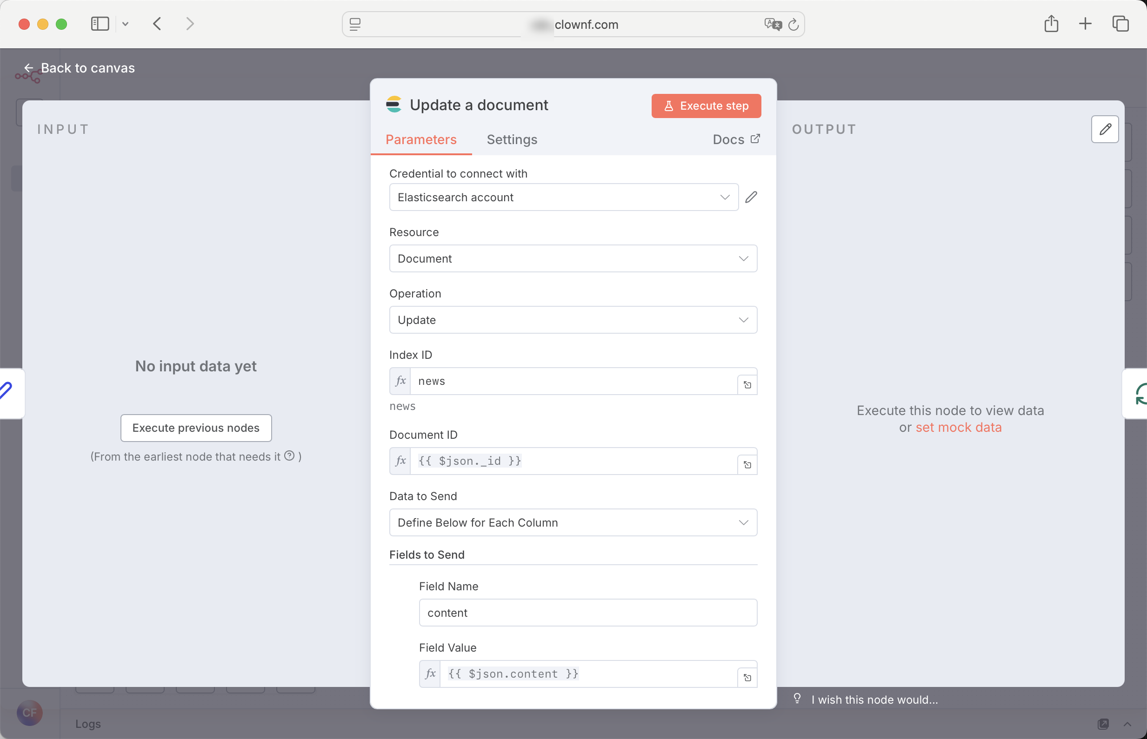
Task: Switch to the Settings tab
Action: (512, 139)
